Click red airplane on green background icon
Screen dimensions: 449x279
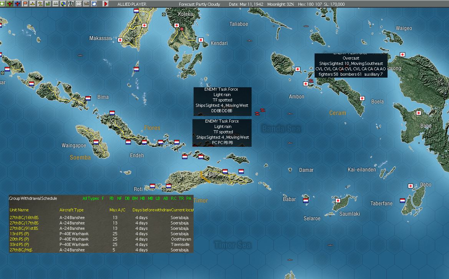[10, 4]
